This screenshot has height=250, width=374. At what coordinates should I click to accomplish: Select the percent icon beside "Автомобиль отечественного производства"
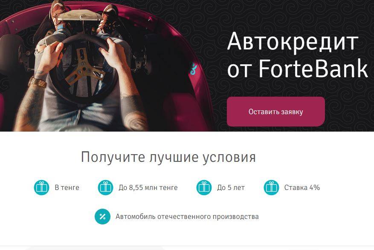coord(103,216)
